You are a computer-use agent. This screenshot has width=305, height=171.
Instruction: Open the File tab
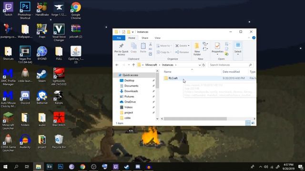119,38
